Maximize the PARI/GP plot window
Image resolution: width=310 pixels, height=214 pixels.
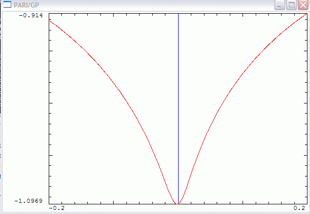pos(291,5)
